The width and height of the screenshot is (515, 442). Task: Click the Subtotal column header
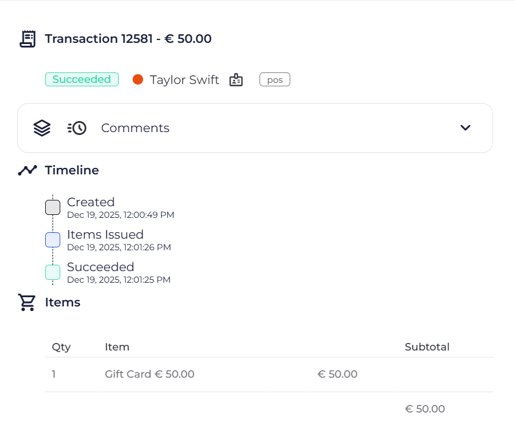(427, 347)
